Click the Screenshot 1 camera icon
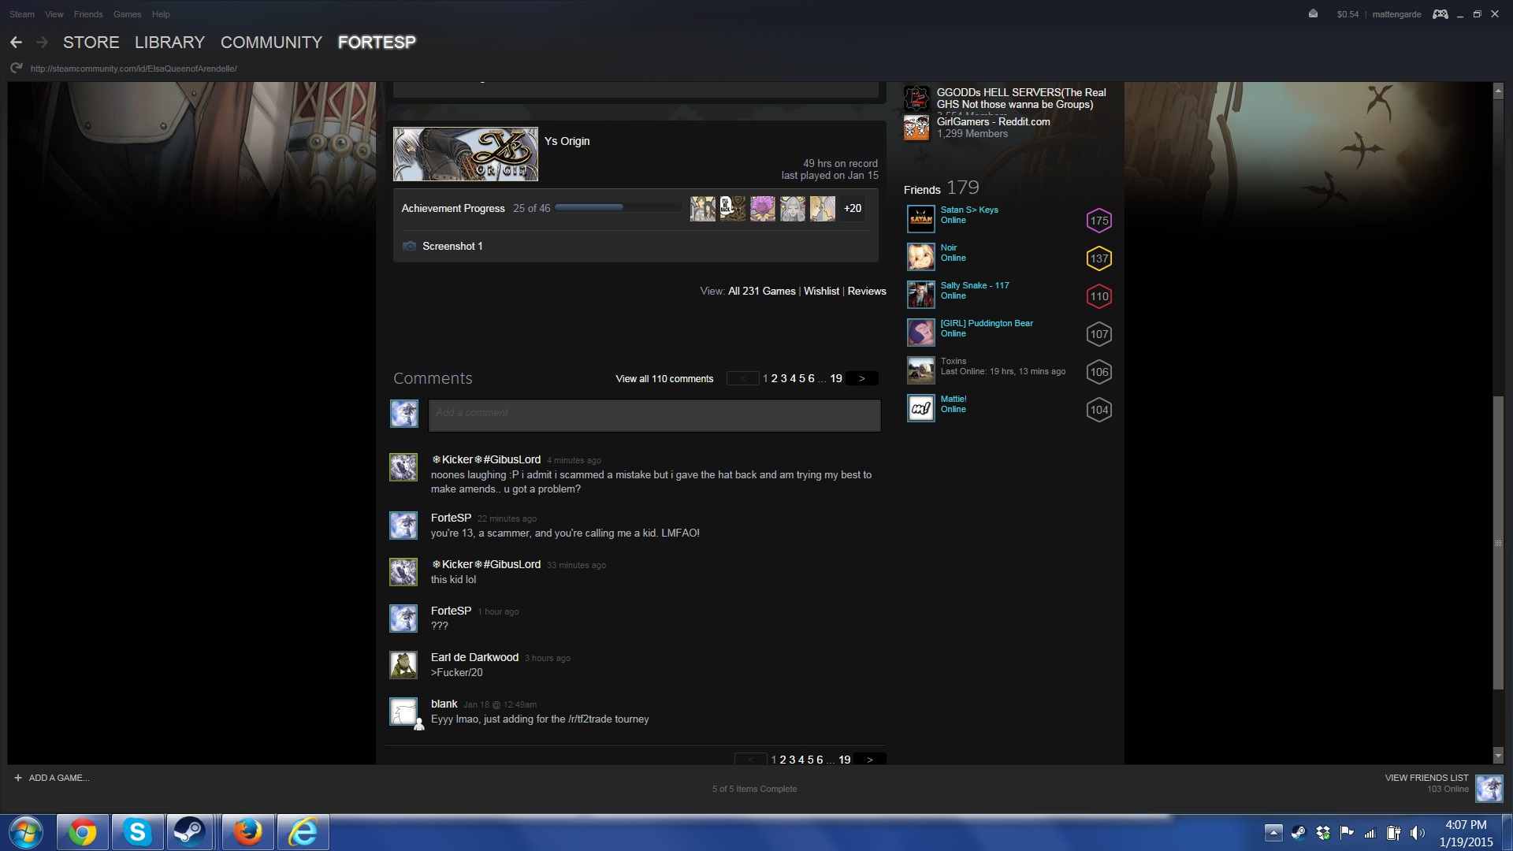The height and width of the screenshot is (851, 1513). click(409, 247)
